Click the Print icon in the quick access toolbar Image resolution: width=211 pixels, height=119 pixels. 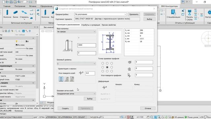click(x=30, y=2)
